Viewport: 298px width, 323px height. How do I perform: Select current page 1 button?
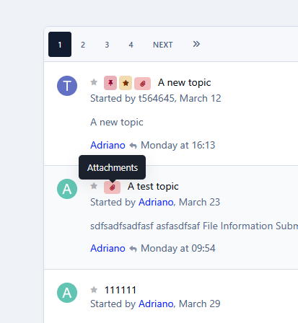coord(60,45)
